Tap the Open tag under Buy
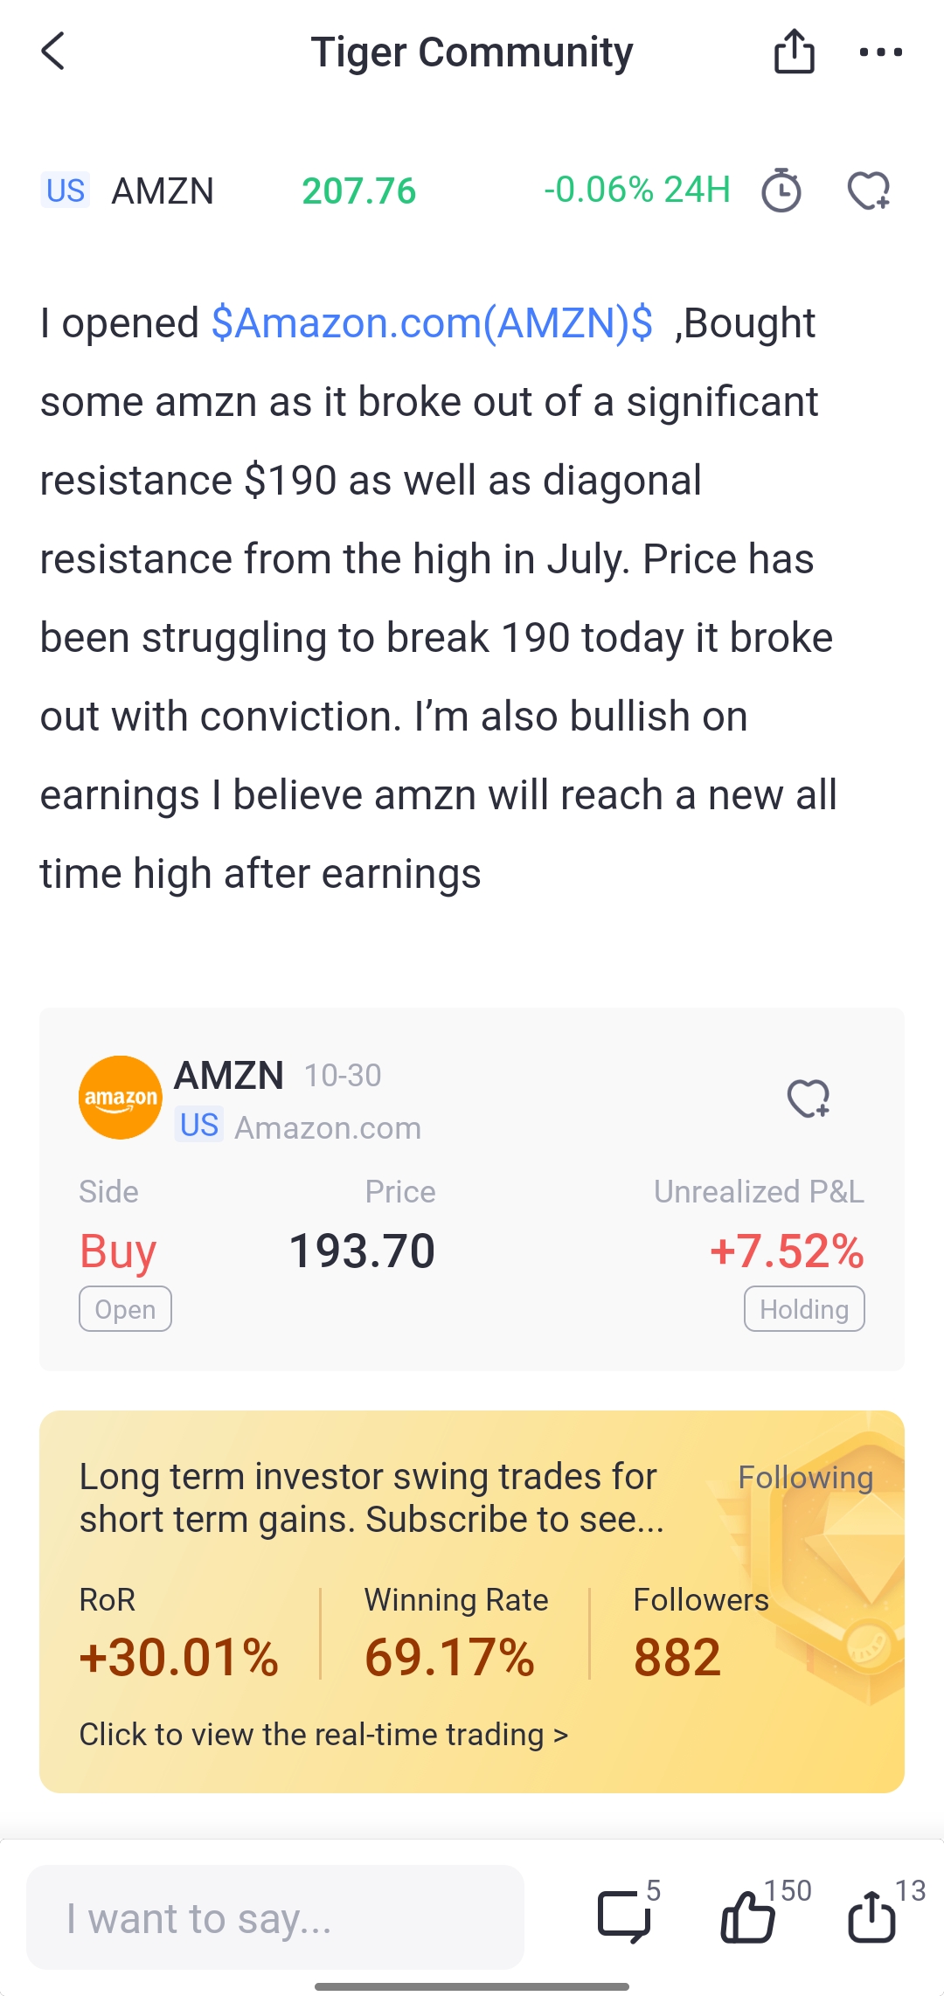 pyautogui.click(x=125, y=1309)
